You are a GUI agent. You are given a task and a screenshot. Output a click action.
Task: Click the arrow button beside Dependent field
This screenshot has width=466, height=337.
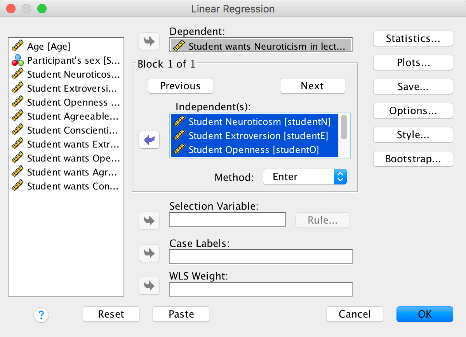149,41
